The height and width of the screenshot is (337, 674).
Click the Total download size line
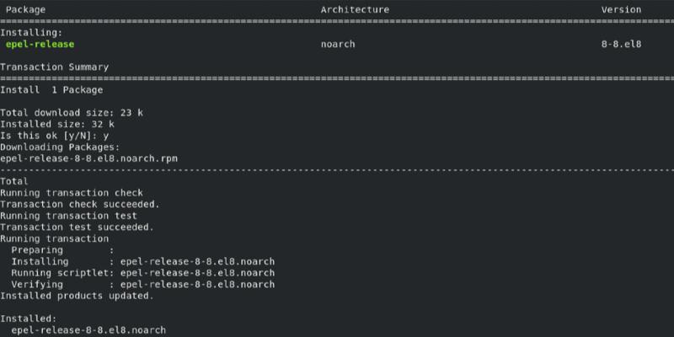coord(62,112)
